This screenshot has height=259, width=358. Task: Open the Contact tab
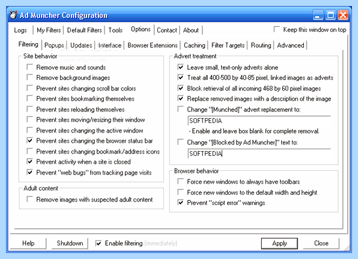click(x=167, y=30)
